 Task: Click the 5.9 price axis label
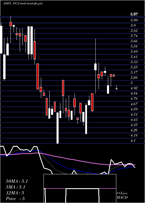click(x=133, y=26)
